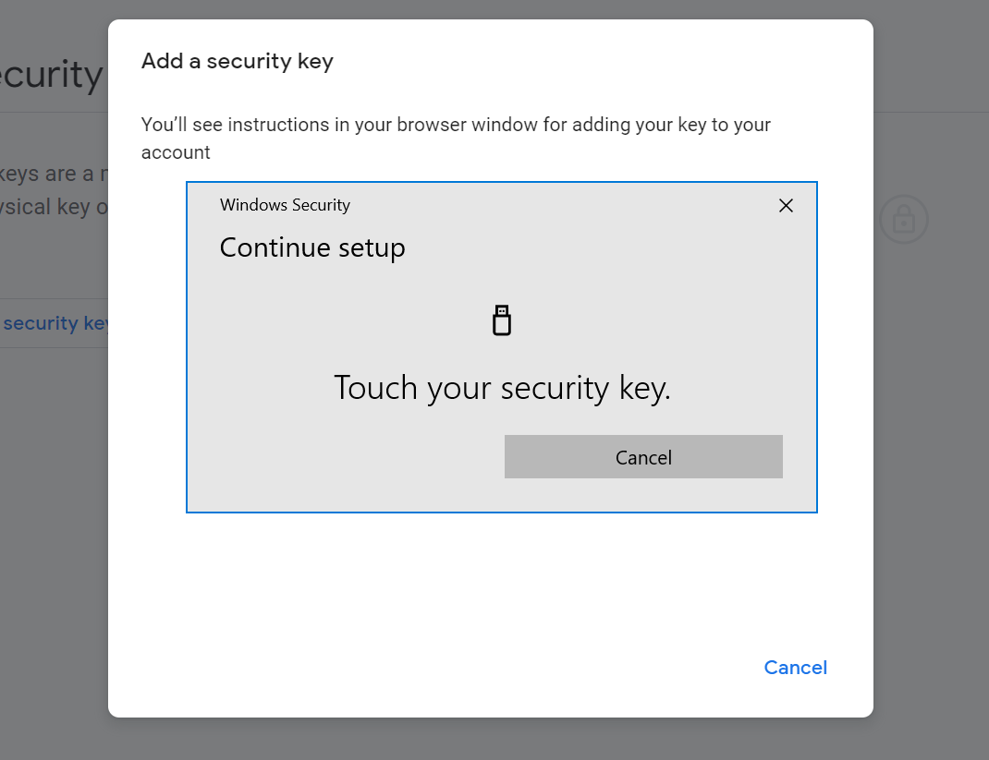Click the word 'Security' in the prompt title

pos(321,205)
